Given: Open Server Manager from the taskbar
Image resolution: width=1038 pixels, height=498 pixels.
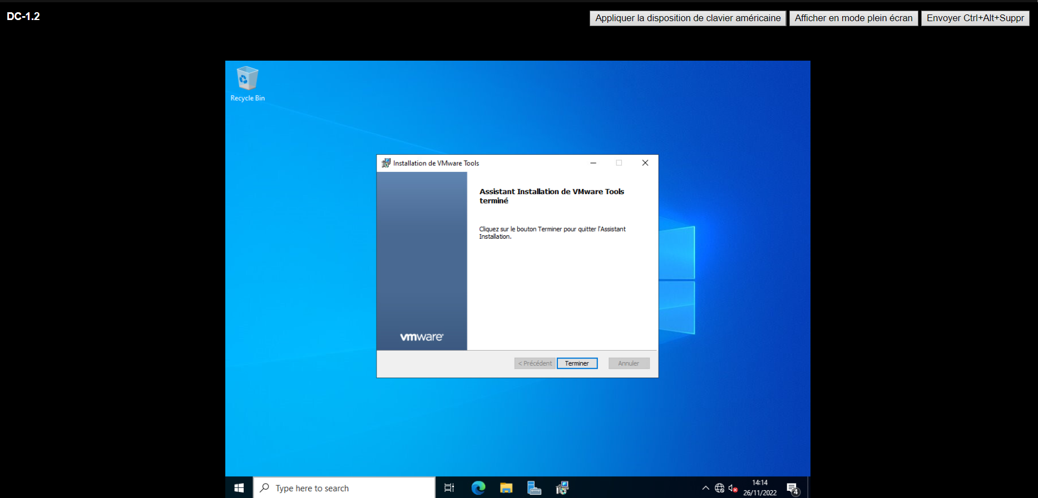Looking at the screenshot, I should click(534, 488).
